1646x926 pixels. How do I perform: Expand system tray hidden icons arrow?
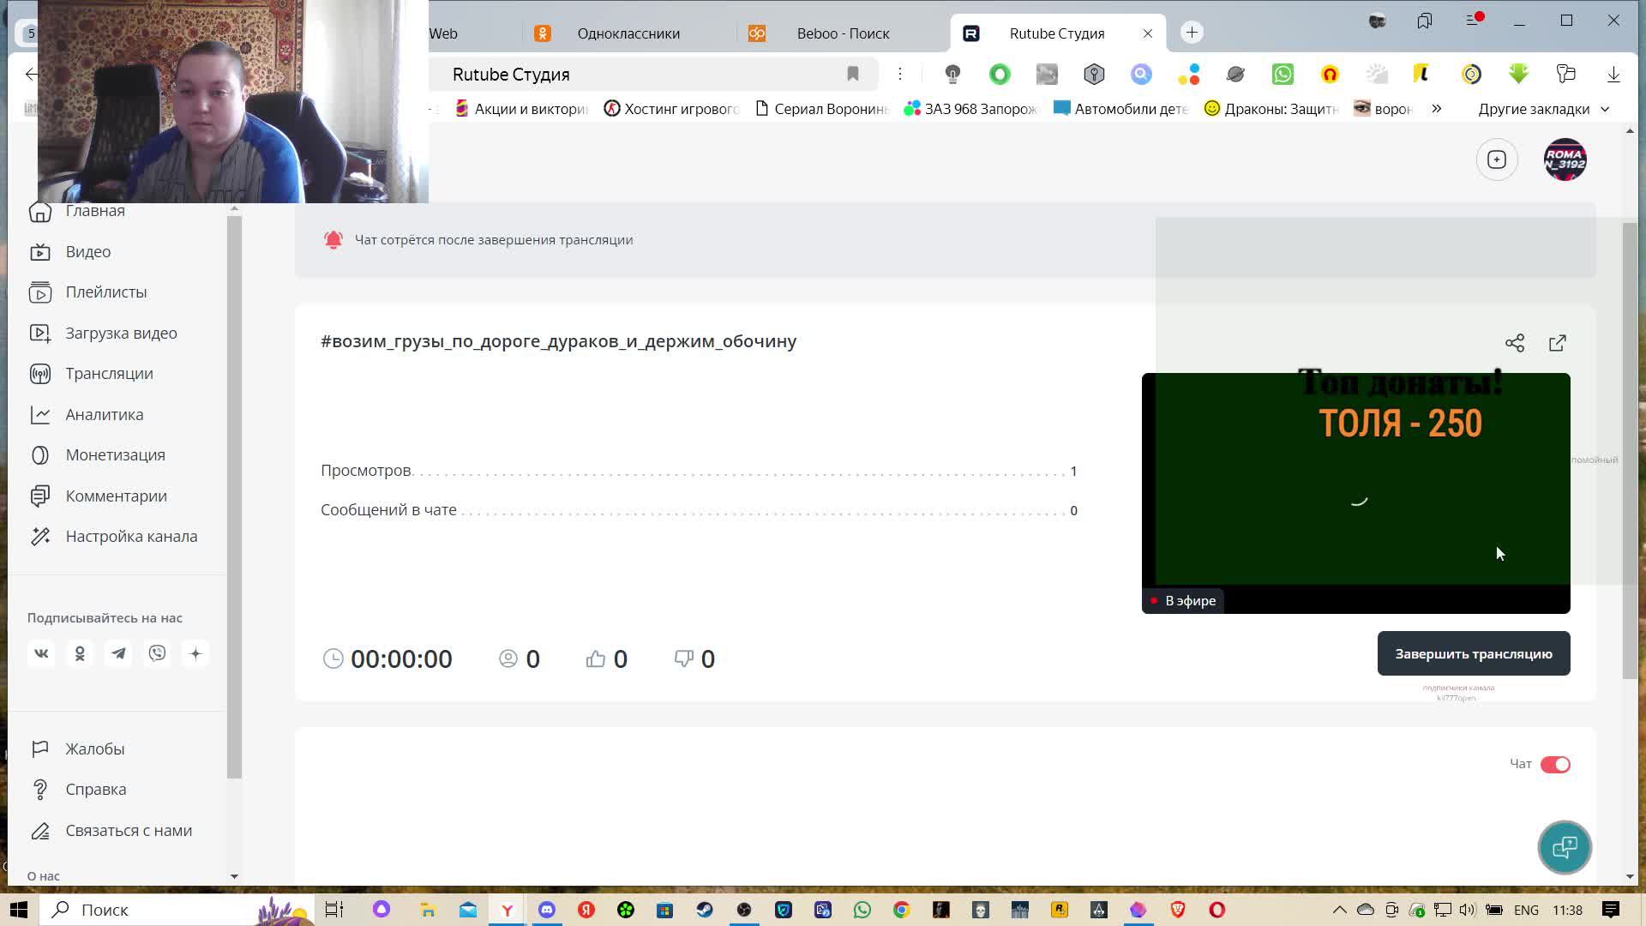pos(1339,910)
